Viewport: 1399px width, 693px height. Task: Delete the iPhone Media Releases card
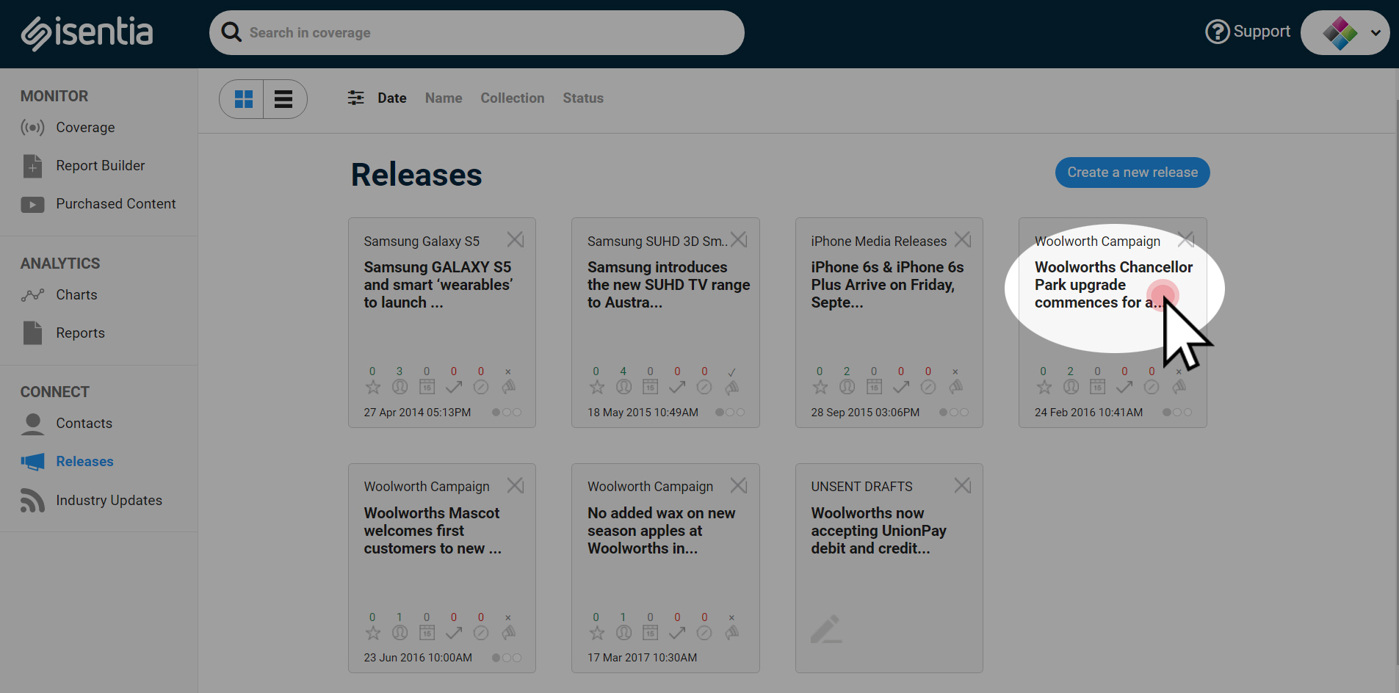[963, 240]
